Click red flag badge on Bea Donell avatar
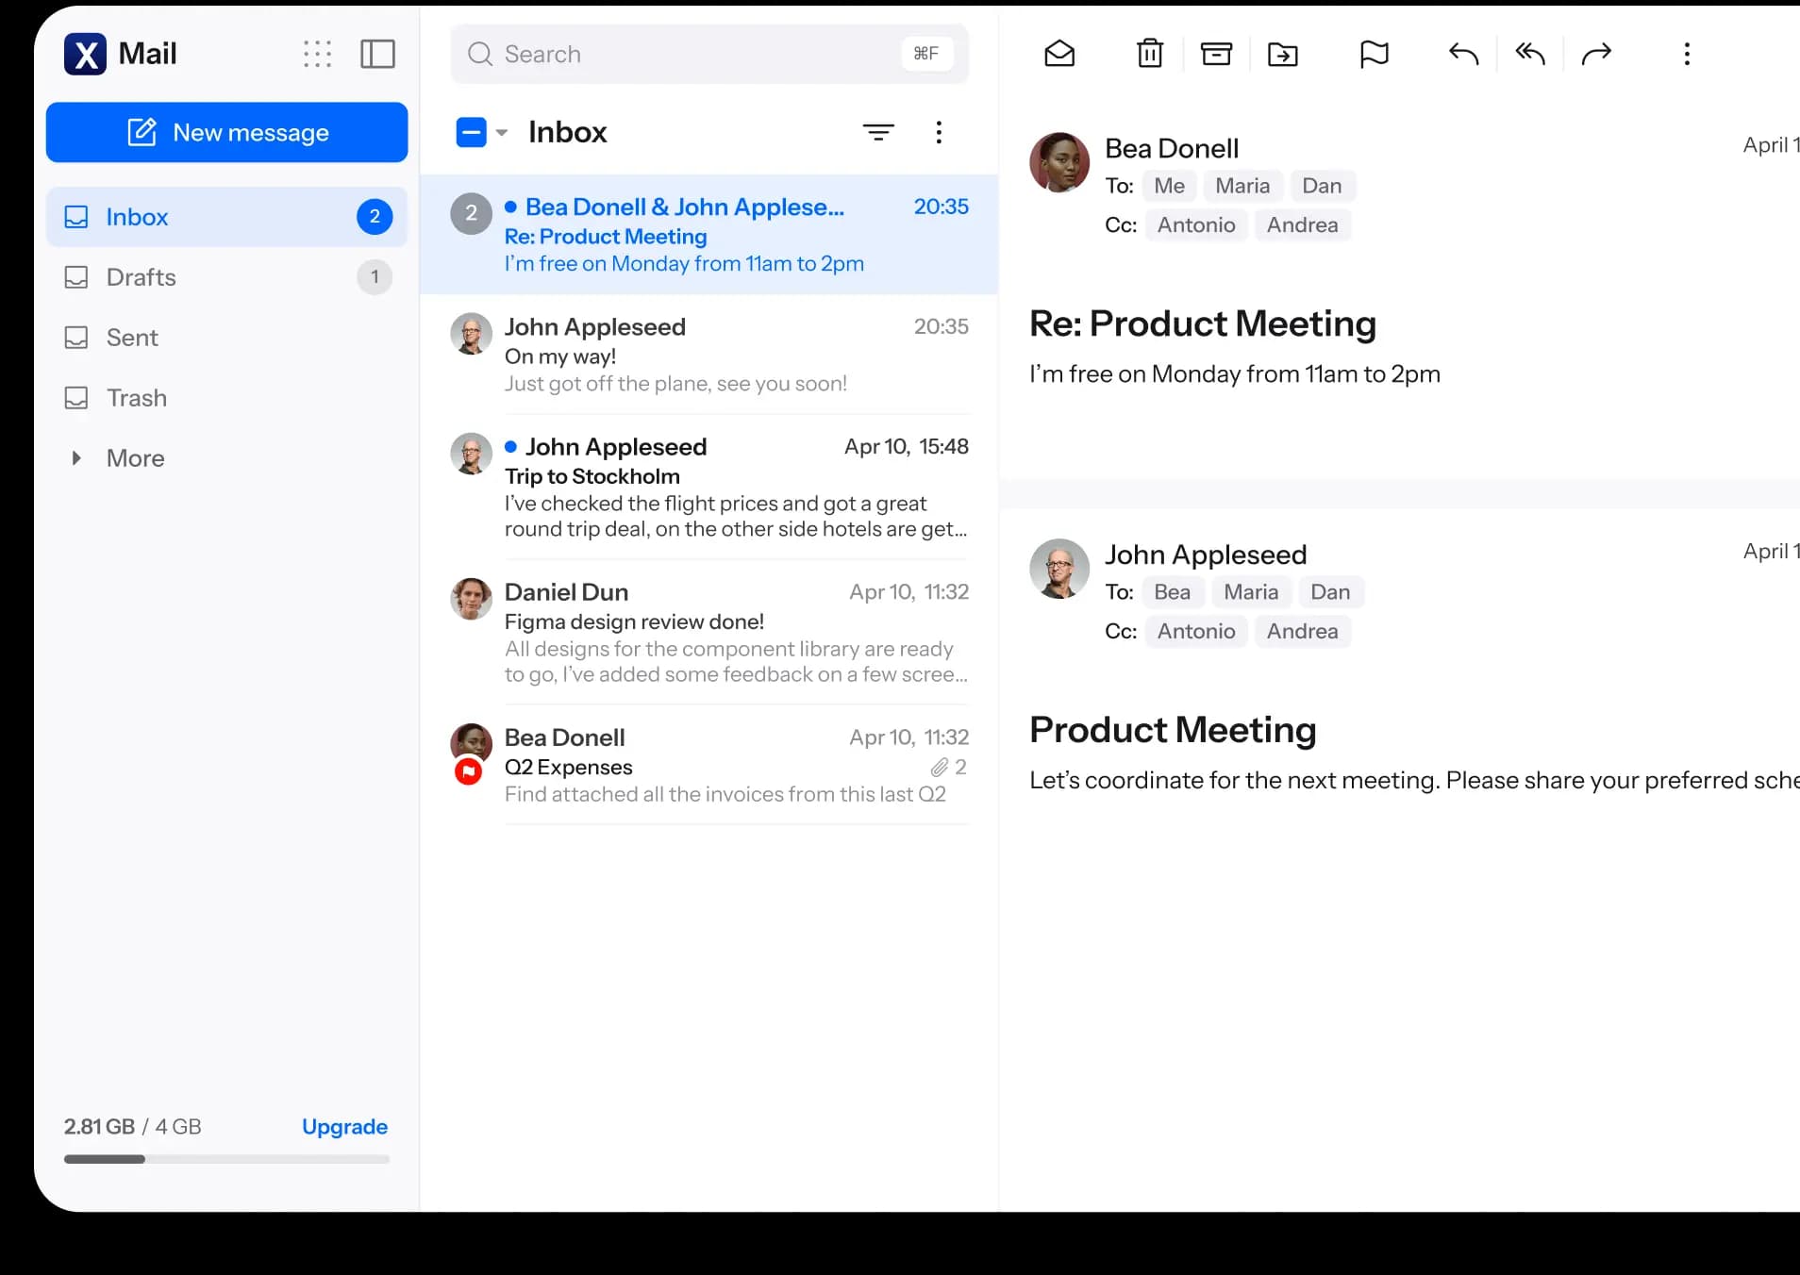The image size is (1800, 1275). pyautogui.click(x=469, y=771)
